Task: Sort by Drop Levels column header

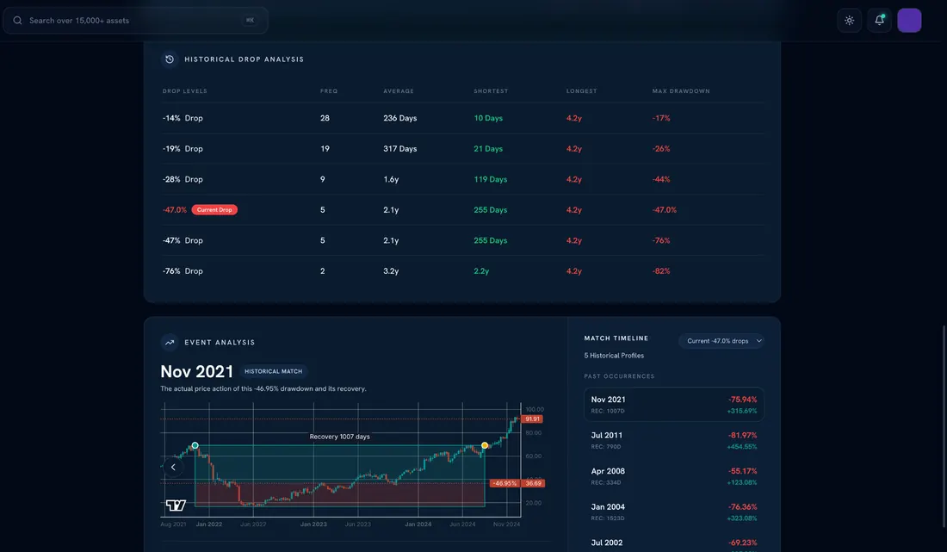Action: (185, 91)
